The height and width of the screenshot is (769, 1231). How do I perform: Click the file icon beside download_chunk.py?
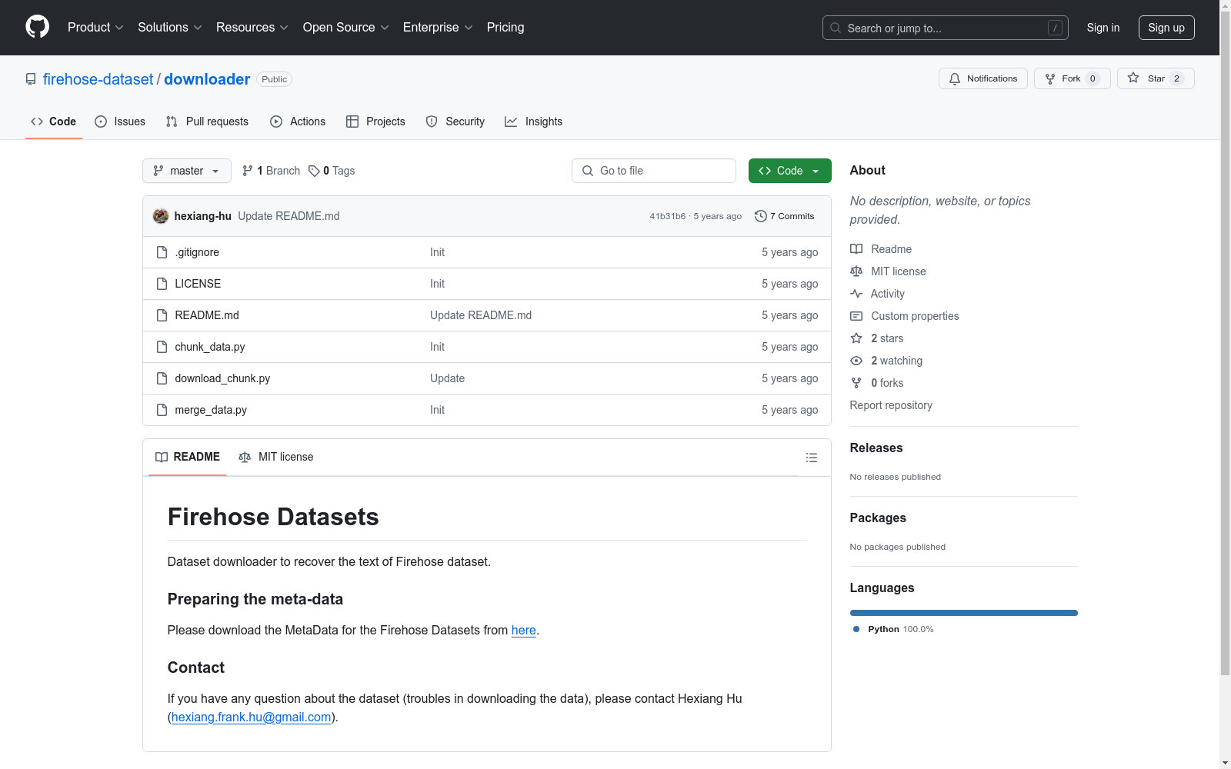tap(162, 378)
